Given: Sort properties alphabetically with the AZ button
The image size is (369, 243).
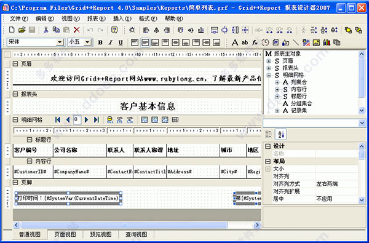Looking at the screenshot, I should point(281,134).
